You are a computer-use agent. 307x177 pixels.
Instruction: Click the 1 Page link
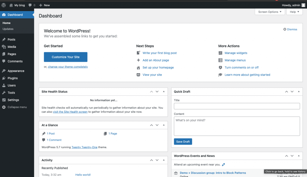tap(113, 133)
